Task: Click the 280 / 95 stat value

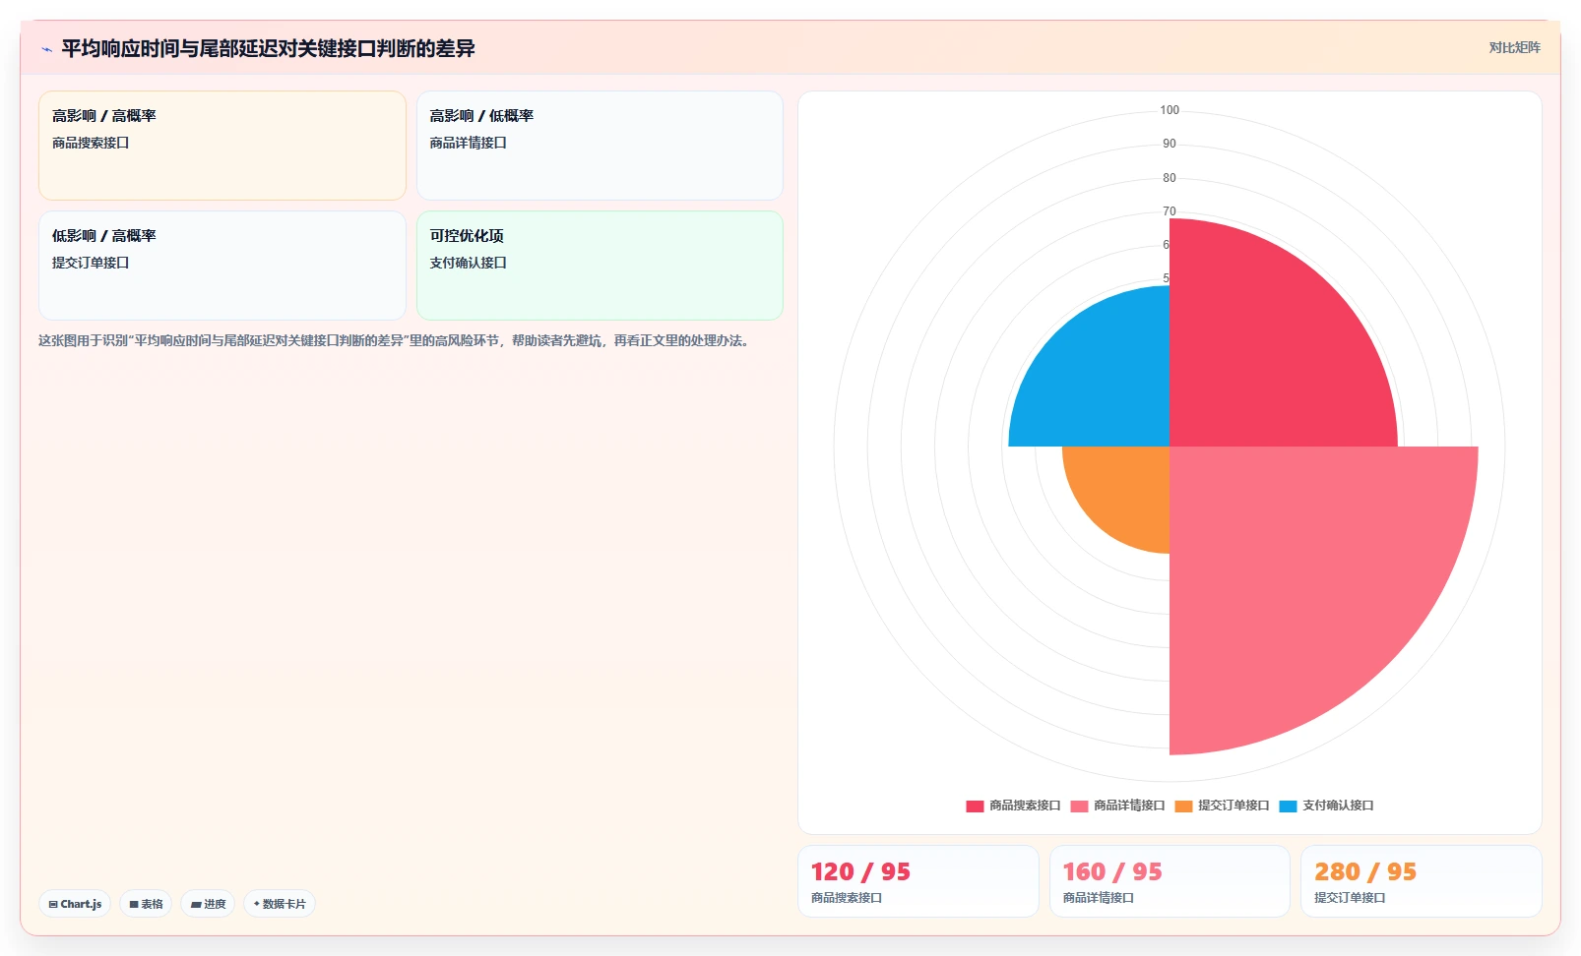Action: 1364,872
